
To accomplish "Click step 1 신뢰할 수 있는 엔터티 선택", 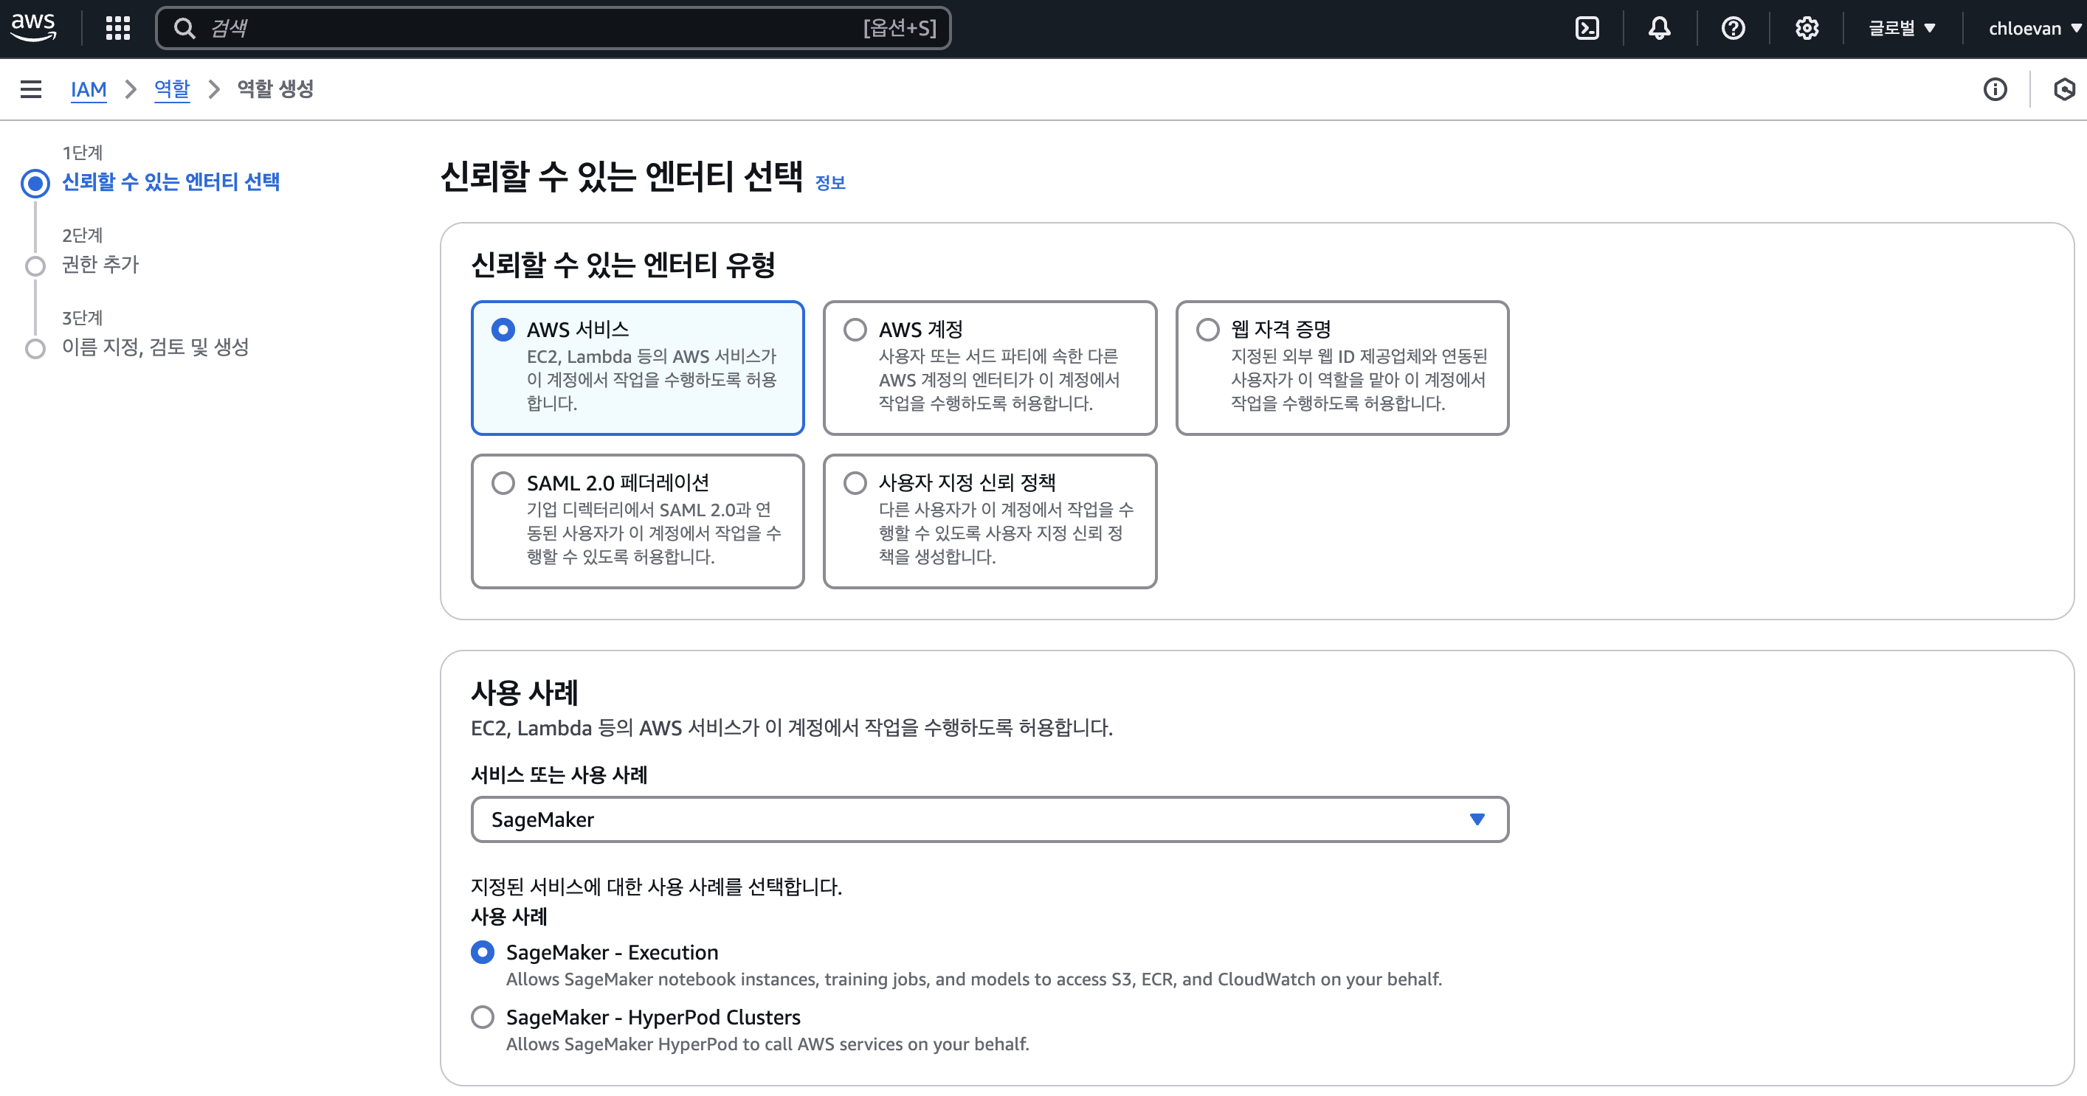I will 171,181.
